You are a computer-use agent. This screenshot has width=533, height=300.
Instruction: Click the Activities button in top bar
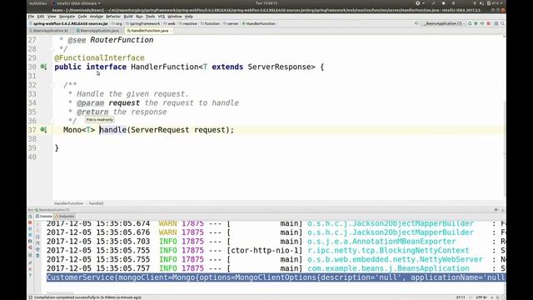click(37, 3)
